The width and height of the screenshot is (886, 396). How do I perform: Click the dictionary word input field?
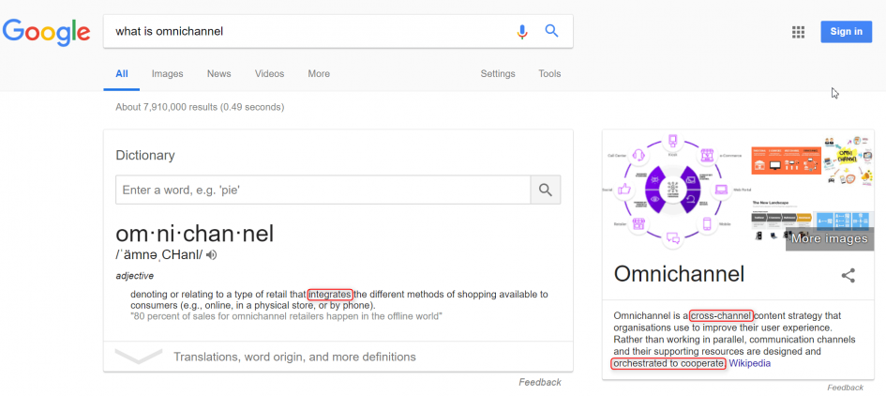(323, 190)
